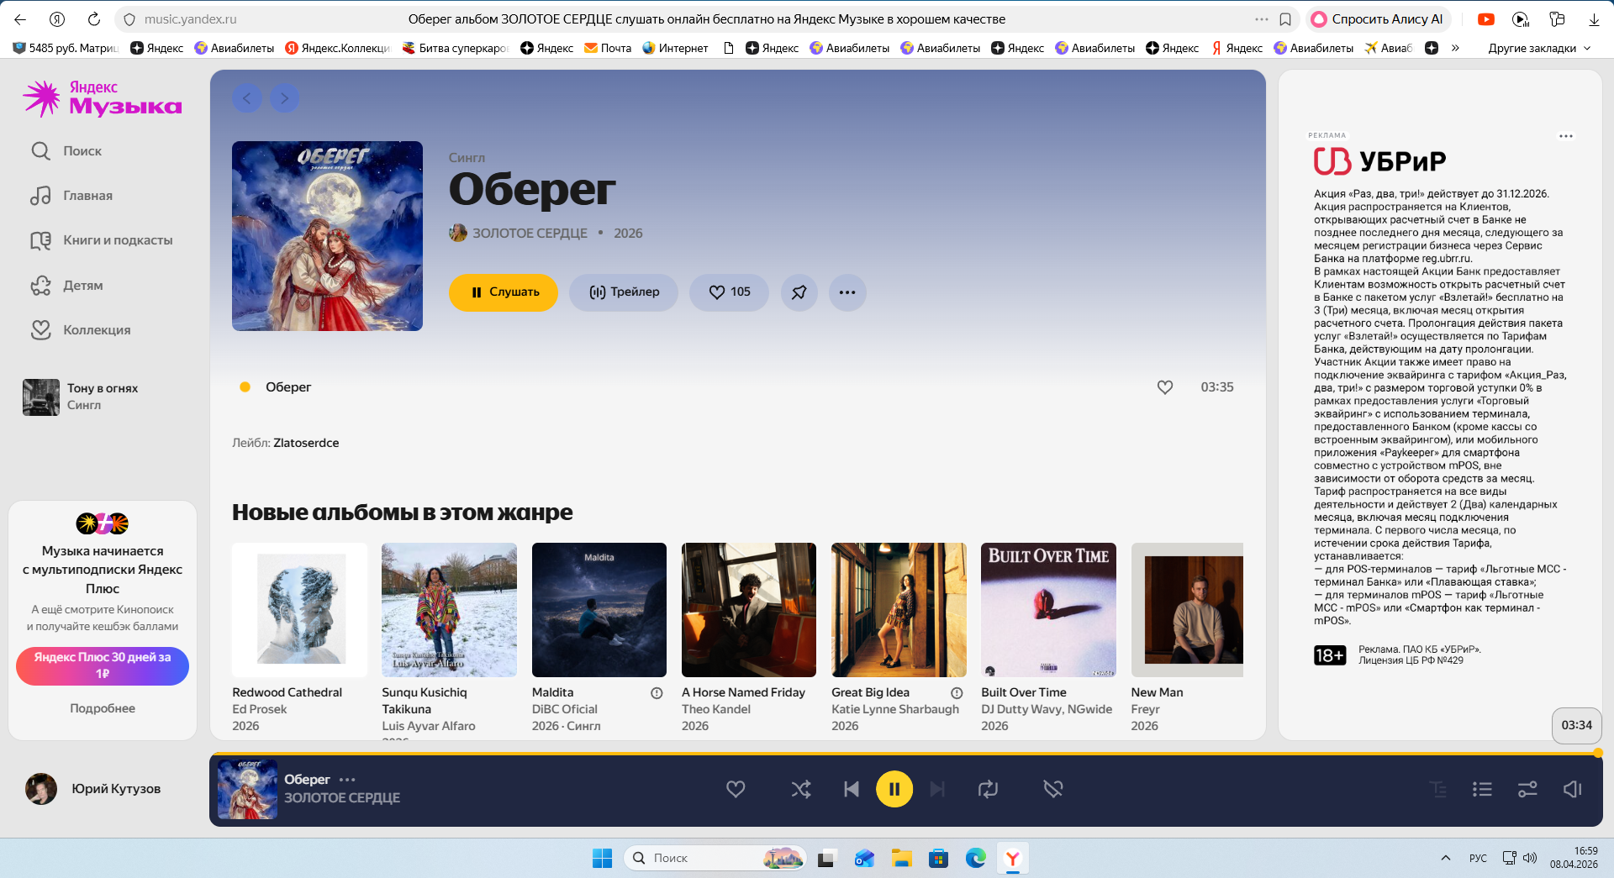
Task: Click Яндекс Плюс 30 дней за 1₽ button
Action: [x=103, y=665]
